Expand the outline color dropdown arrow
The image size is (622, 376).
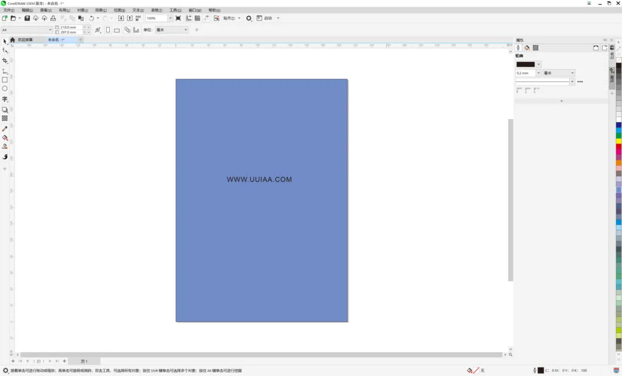(x=538, y=64)
